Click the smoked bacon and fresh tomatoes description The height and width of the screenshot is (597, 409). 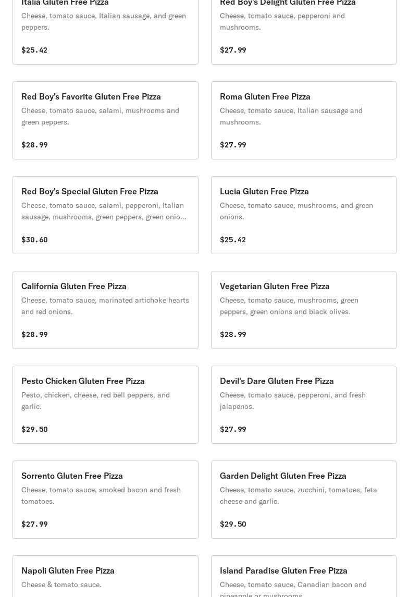(101, 495)
